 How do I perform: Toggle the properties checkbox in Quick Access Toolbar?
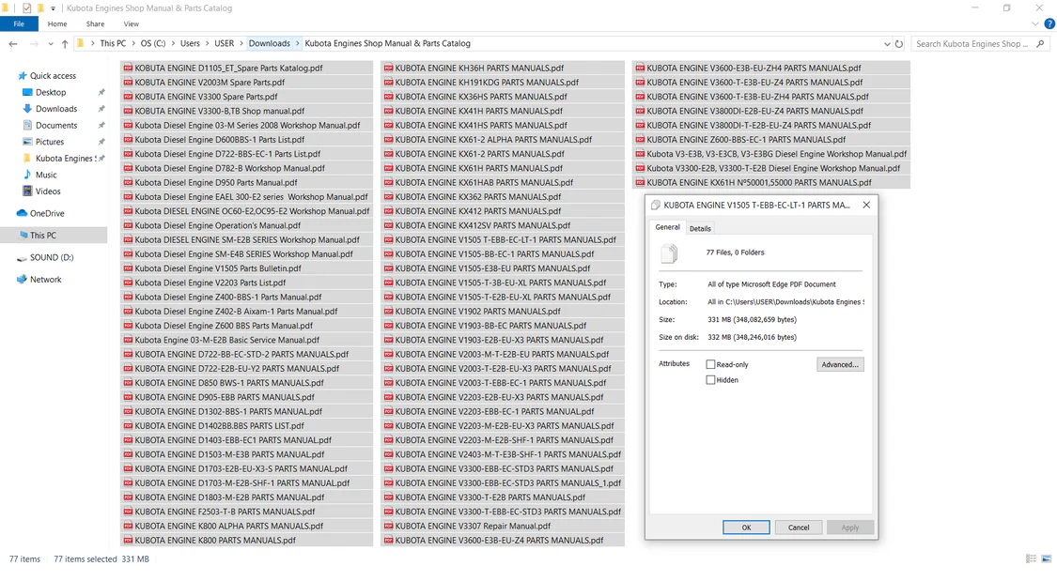click(x=26, y=8)
